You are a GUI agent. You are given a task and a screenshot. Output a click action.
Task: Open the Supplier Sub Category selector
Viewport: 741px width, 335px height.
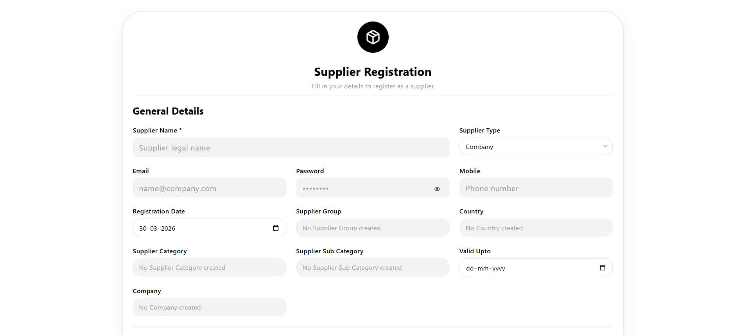(373, 267)
